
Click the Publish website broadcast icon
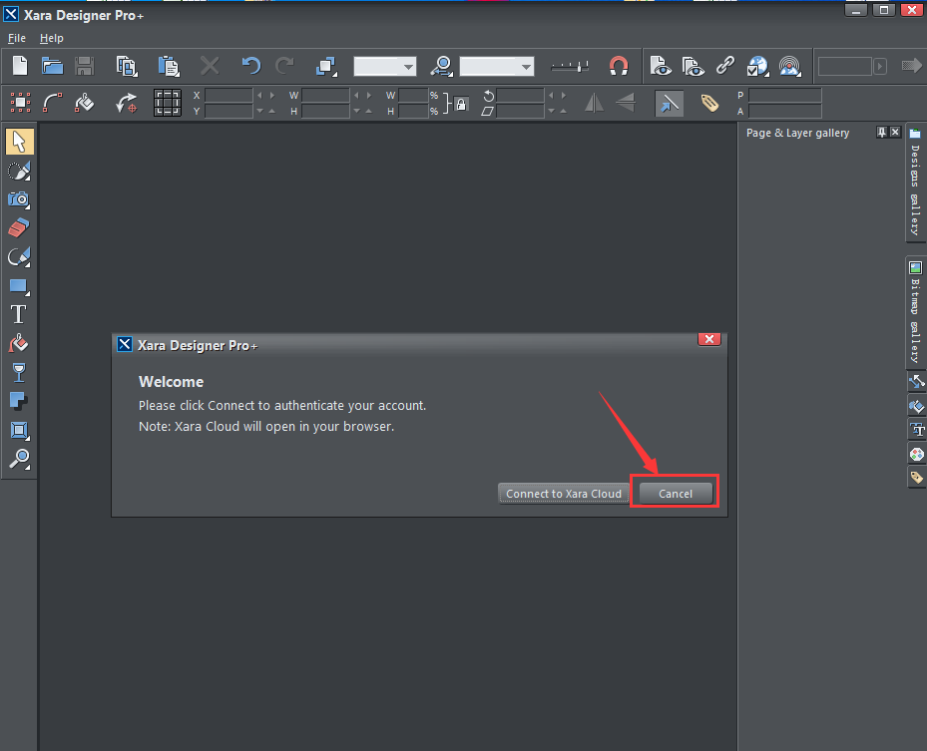(790, 66)
